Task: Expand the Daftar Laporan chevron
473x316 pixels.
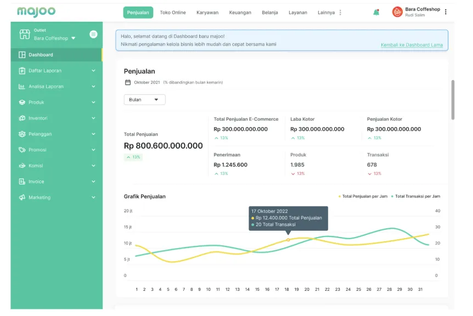Action: [93, 71]
